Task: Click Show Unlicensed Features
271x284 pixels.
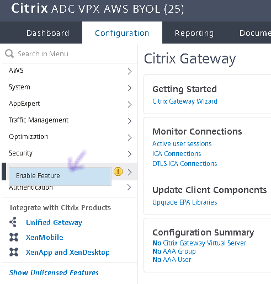Action: coord(54,272)
